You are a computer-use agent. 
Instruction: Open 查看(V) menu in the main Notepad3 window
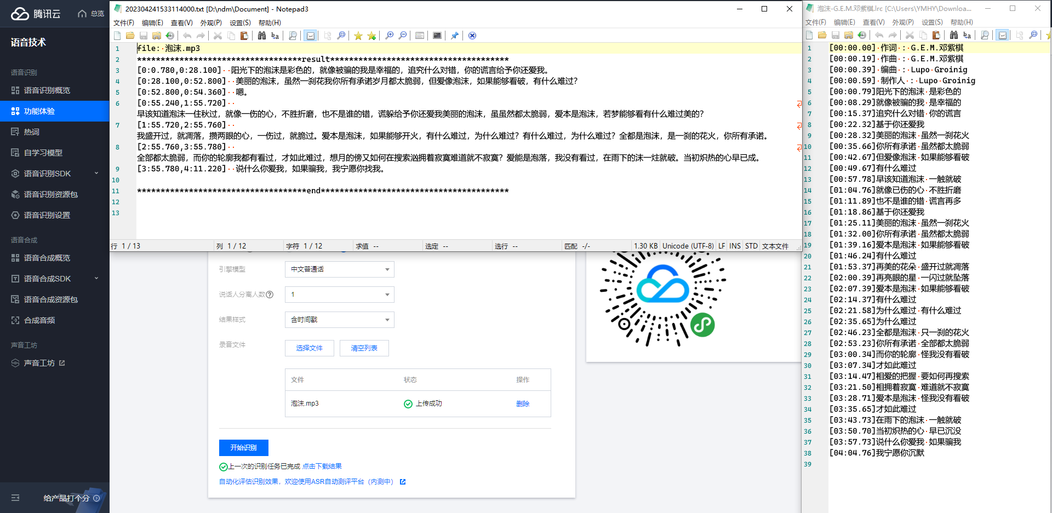coord(182,22)
